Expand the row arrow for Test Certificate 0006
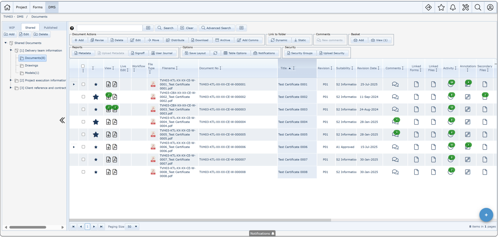The width and height of the screenshot is (498, 237). (74, 147)
